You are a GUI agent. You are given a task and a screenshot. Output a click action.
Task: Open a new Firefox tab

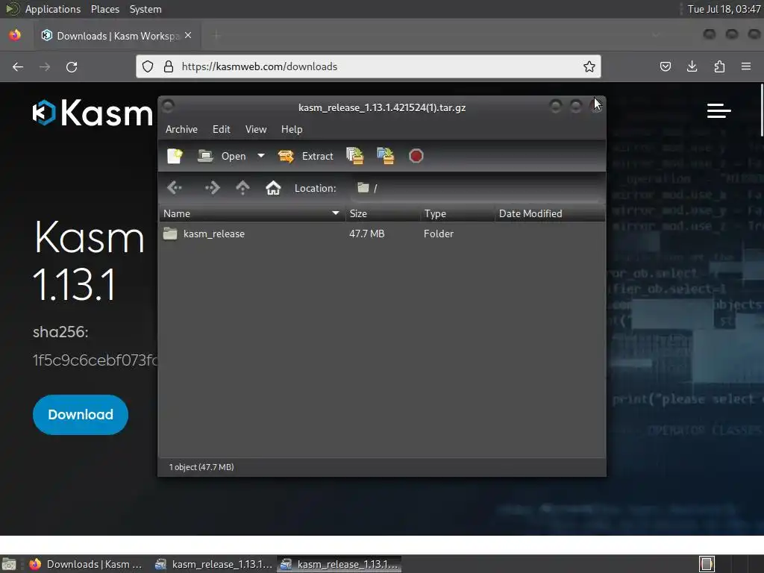[216, 36]
